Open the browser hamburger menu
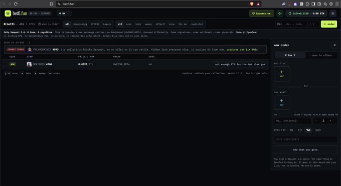The image size is (341, 186). coord(337,4)
